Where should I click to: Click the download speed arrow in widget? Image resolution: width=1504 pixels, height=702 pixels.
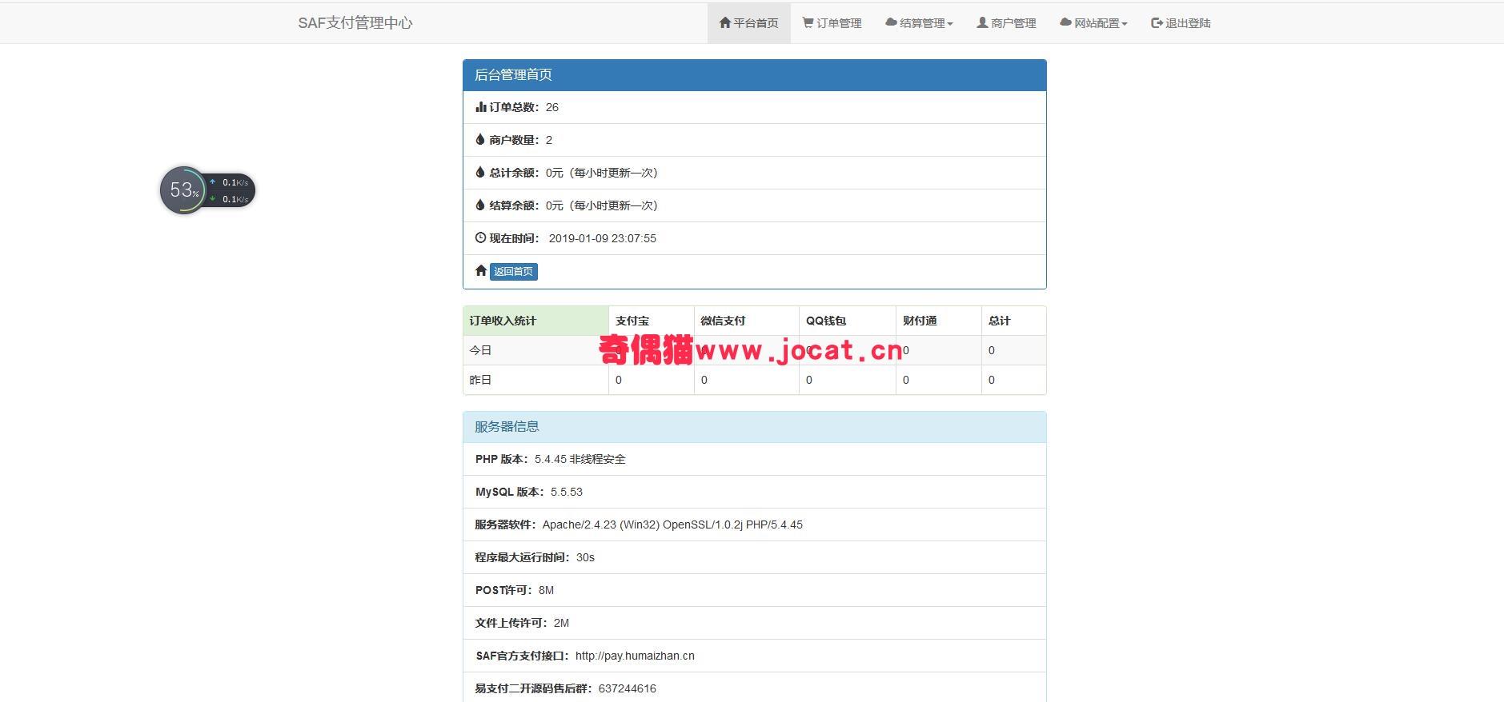coord(213,199)
